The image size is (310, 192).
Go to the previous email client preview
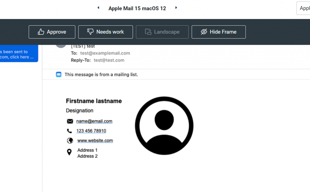click(98, 8)
